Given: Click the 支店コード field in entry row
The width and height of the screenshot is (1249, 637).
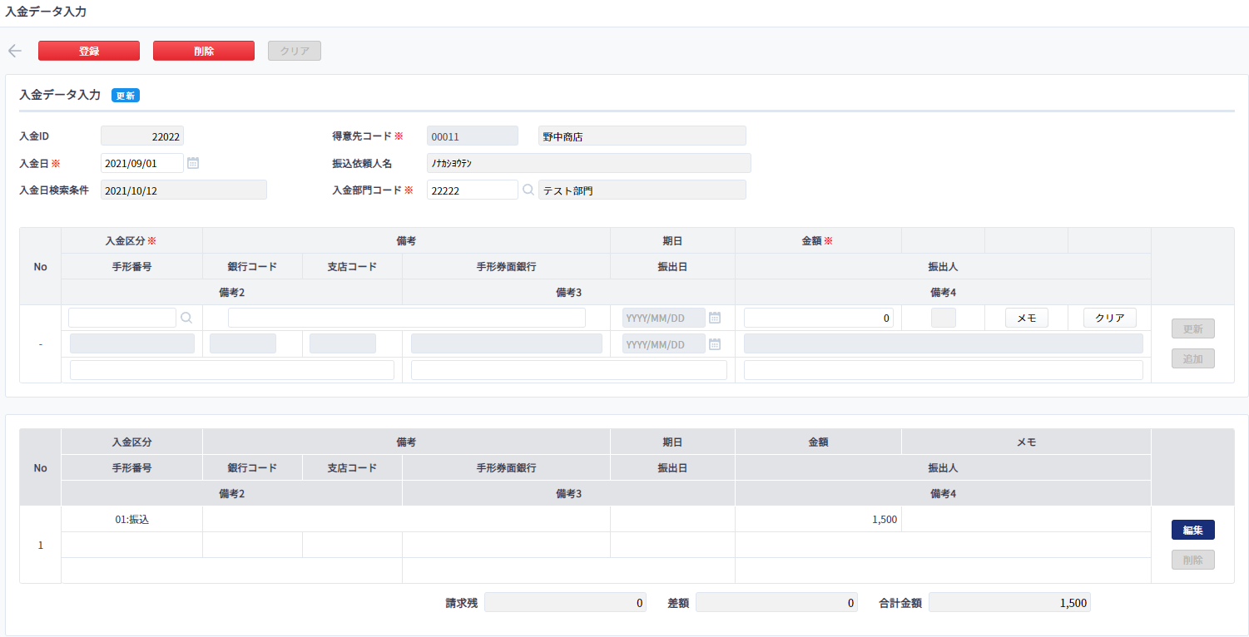Looking at the screenshot, I should [x=343, y=343].
